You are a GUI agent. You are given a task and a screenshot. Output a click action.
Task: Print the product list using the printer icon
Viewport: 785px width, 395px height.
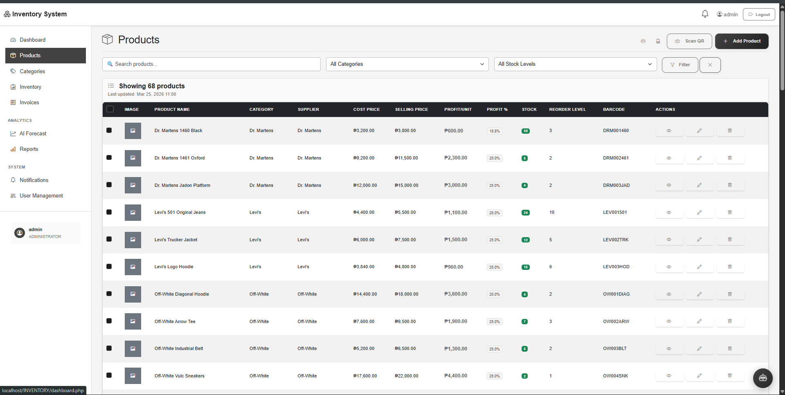pyautogui.click(x=643, y=41)
